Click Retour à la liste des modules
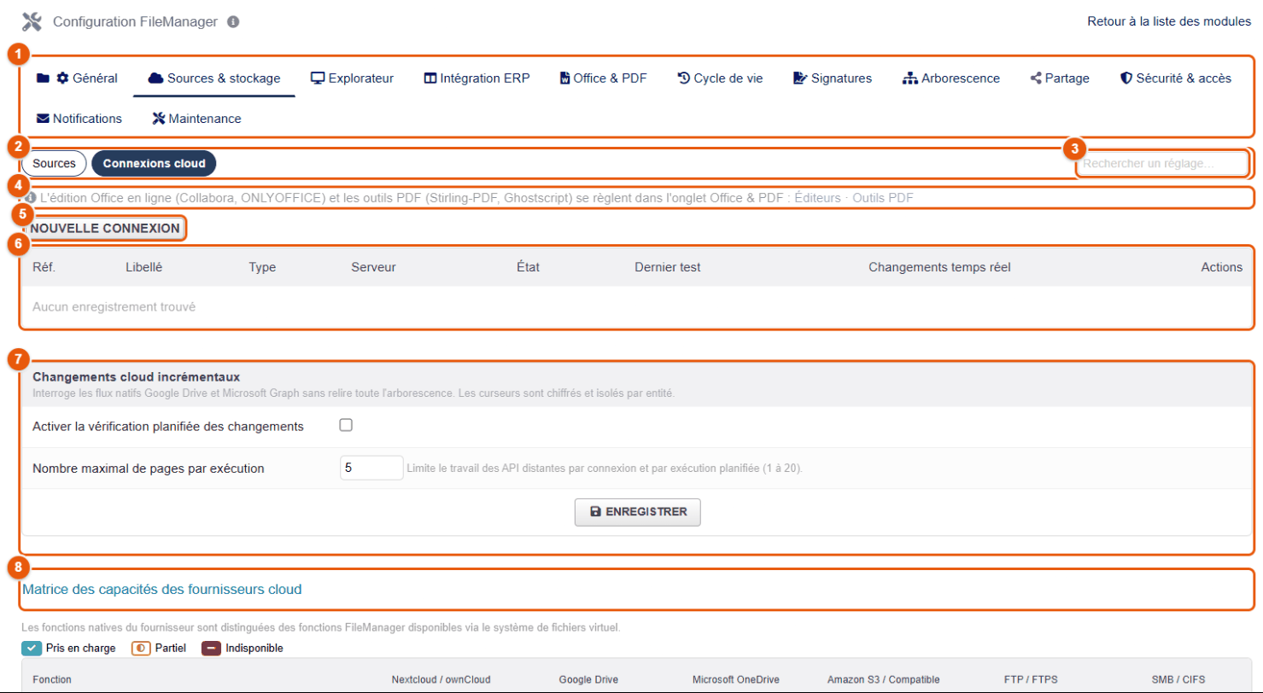 (x=1169, y=22)
